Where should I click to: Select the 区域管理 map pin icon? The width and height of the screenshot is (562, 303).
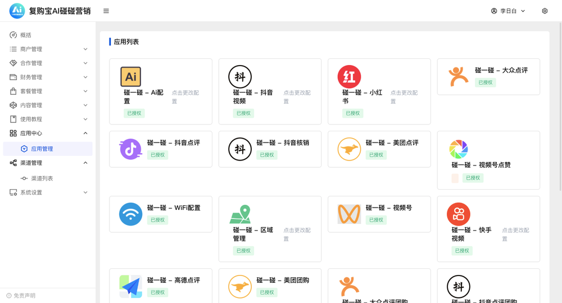(x=240, y=214)
